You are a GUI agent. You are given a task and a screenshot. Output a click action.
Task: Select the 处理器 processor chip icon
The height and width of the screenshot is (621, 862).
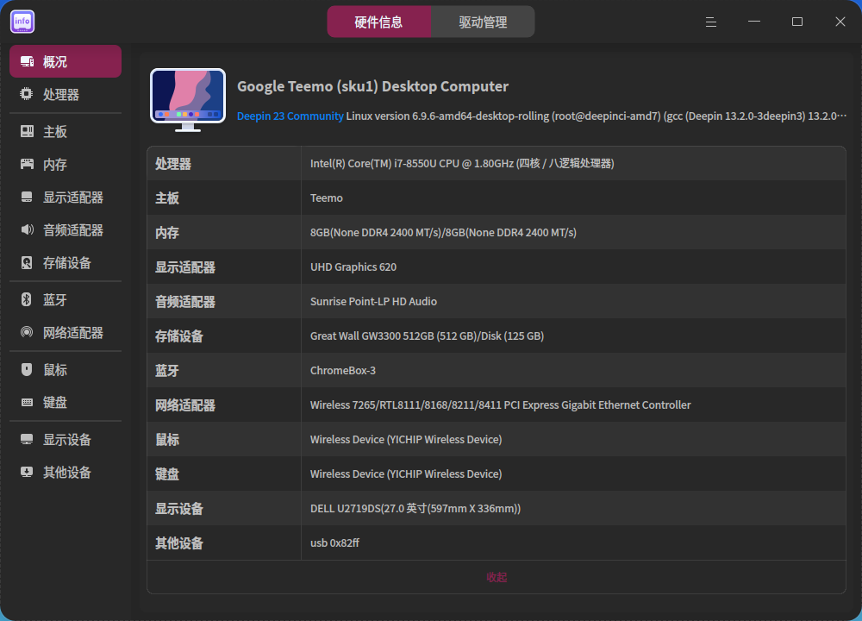(27, 94)
